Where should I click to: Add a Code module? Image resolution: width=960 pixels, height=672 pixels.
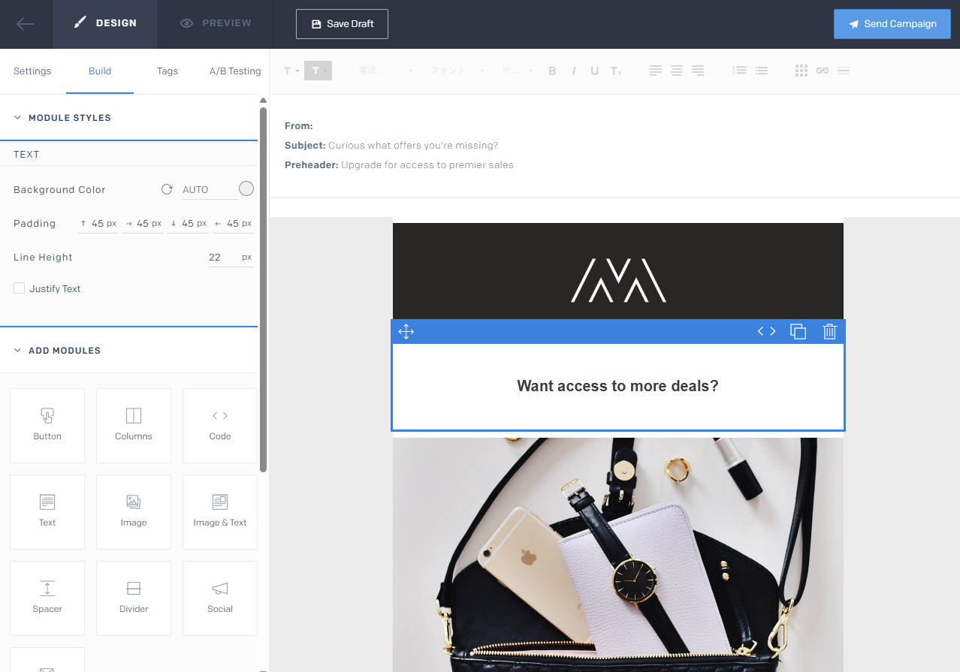(220, 426)
